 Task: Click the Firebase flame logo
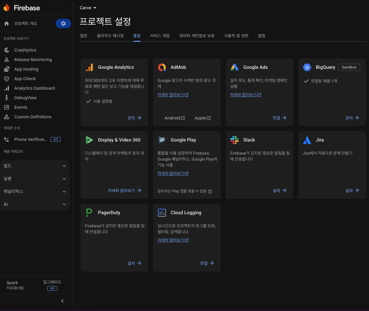click(x=7, y=8)
